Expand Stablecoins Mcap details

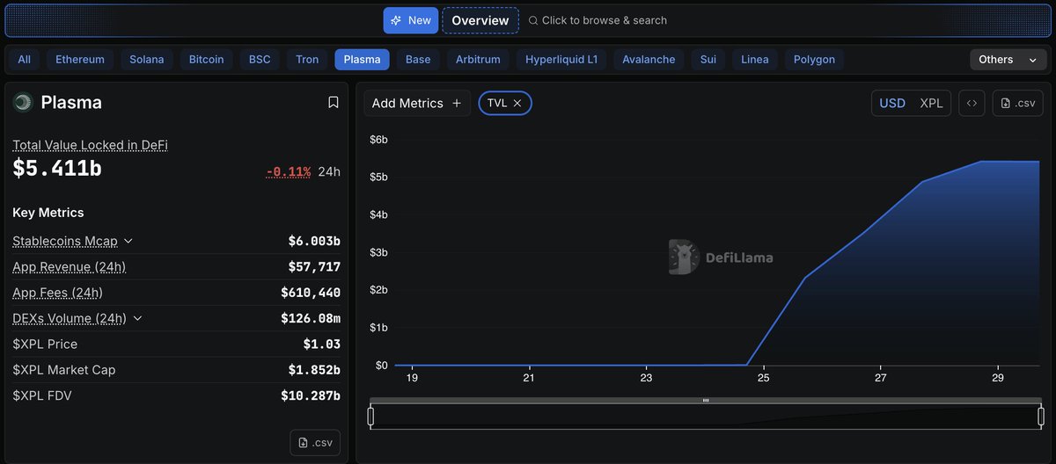pyautogui.click(x=128, y=241)
